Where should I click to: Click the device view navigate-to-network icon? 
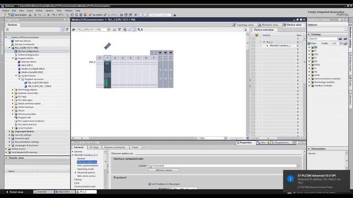click(x=73, y=29)
